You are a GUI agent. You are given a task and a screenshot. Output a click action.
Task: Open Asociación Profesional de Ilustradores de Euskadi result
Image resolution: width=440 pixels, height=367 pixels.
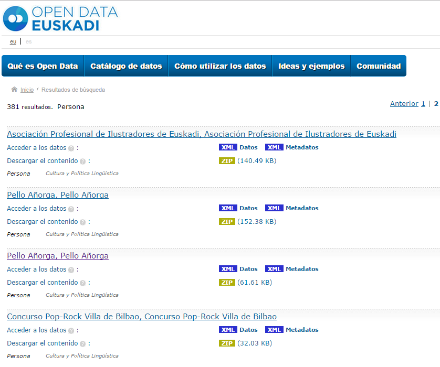pos(202,134)
